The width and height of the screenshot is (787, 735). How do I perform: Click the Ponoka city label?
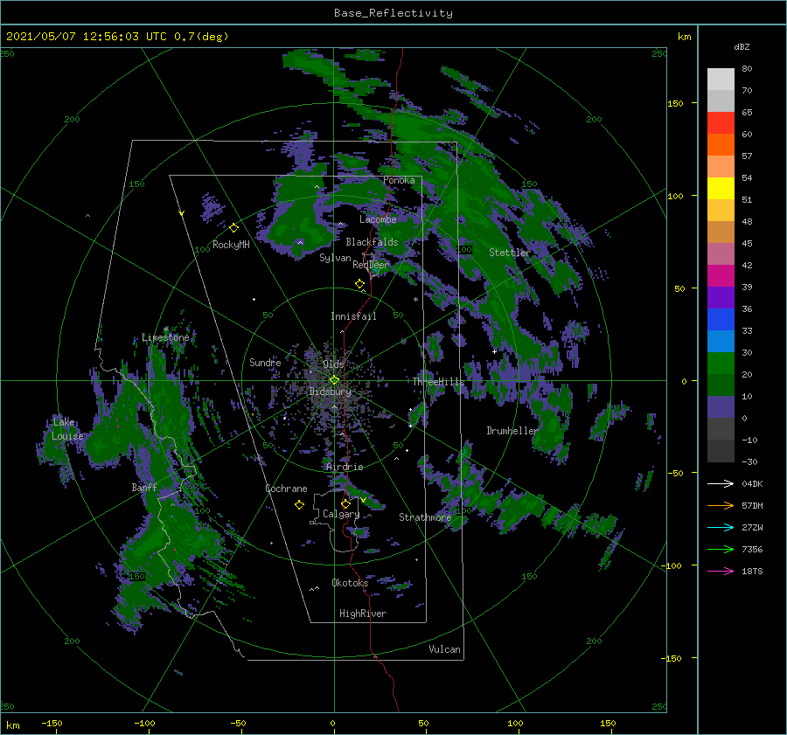[x=399, y=180]
